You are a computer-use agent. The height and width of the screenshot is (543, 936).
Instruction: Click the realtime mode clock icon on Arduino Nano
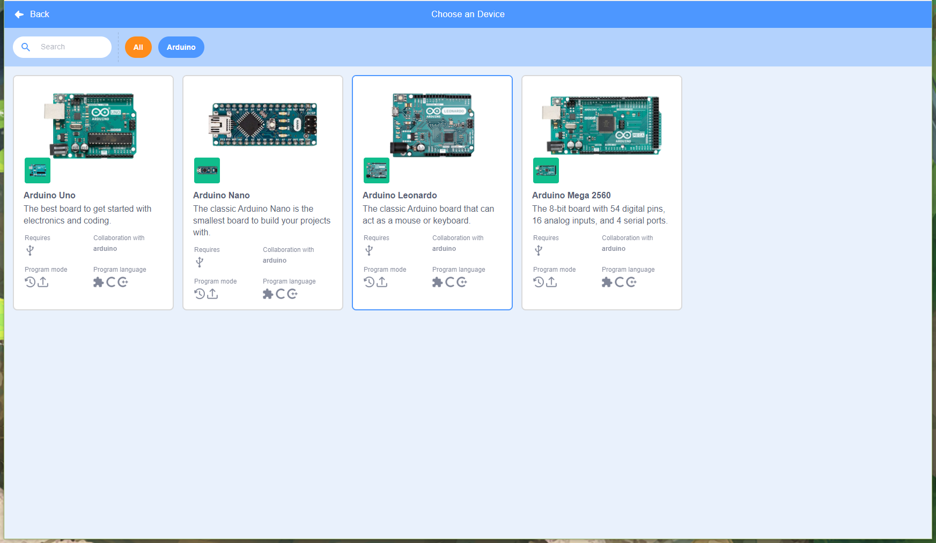coord(200,294)
